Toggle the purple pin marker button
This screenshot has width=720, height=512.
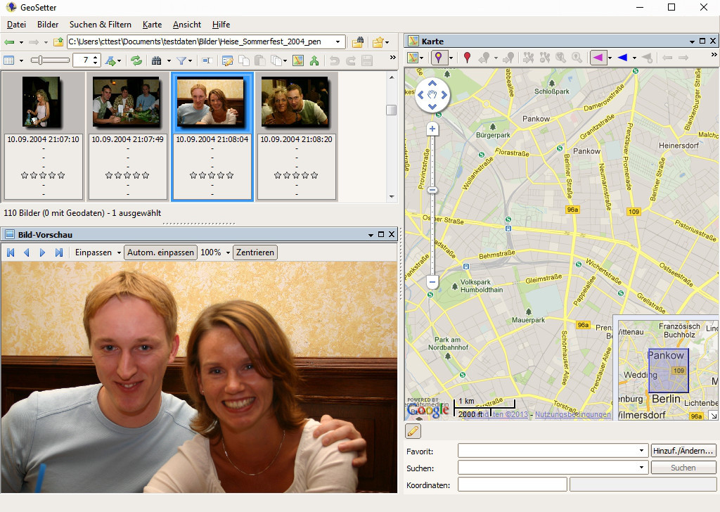click(439, 58)
